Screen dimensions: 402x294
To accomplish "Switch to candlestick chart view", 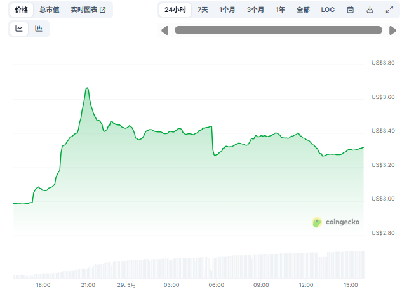I will pos(39,29).
